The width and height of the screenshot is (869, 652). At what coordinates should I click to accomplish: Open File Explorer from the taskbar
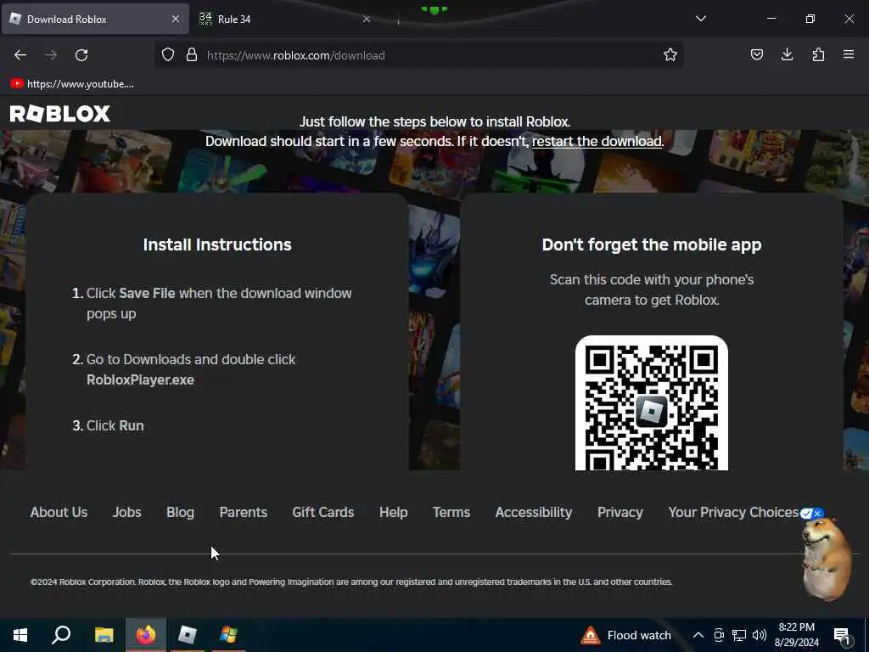click(104, 635)
